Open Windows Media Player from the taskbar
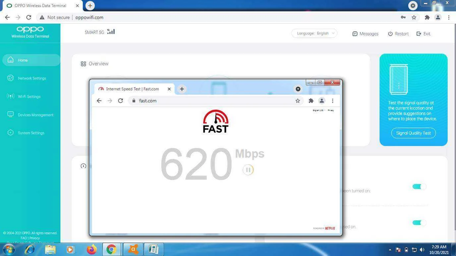This screenshot has width=456, height=256. 70,249
